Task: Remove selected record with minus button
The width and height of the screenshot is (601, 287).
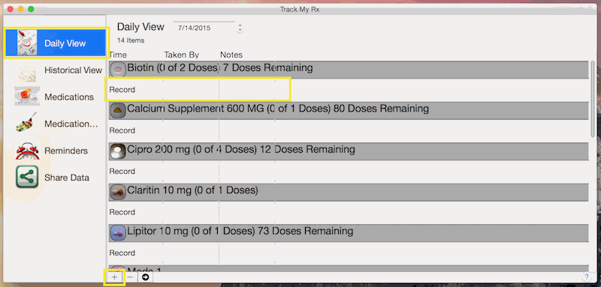Action: 130,277
